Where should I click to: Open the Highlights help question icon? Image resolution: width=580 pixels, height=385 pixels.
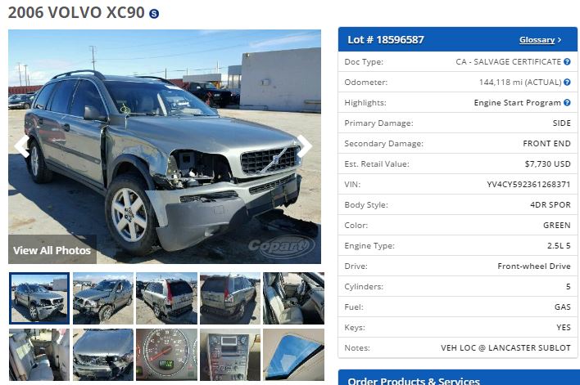click(x=567, y=103)
